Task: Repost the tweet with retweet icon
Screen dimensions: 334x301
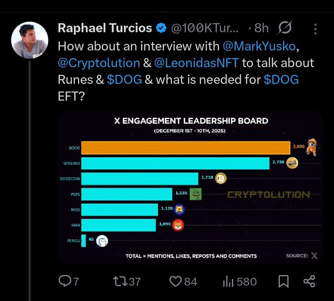Action: point(120,281)
